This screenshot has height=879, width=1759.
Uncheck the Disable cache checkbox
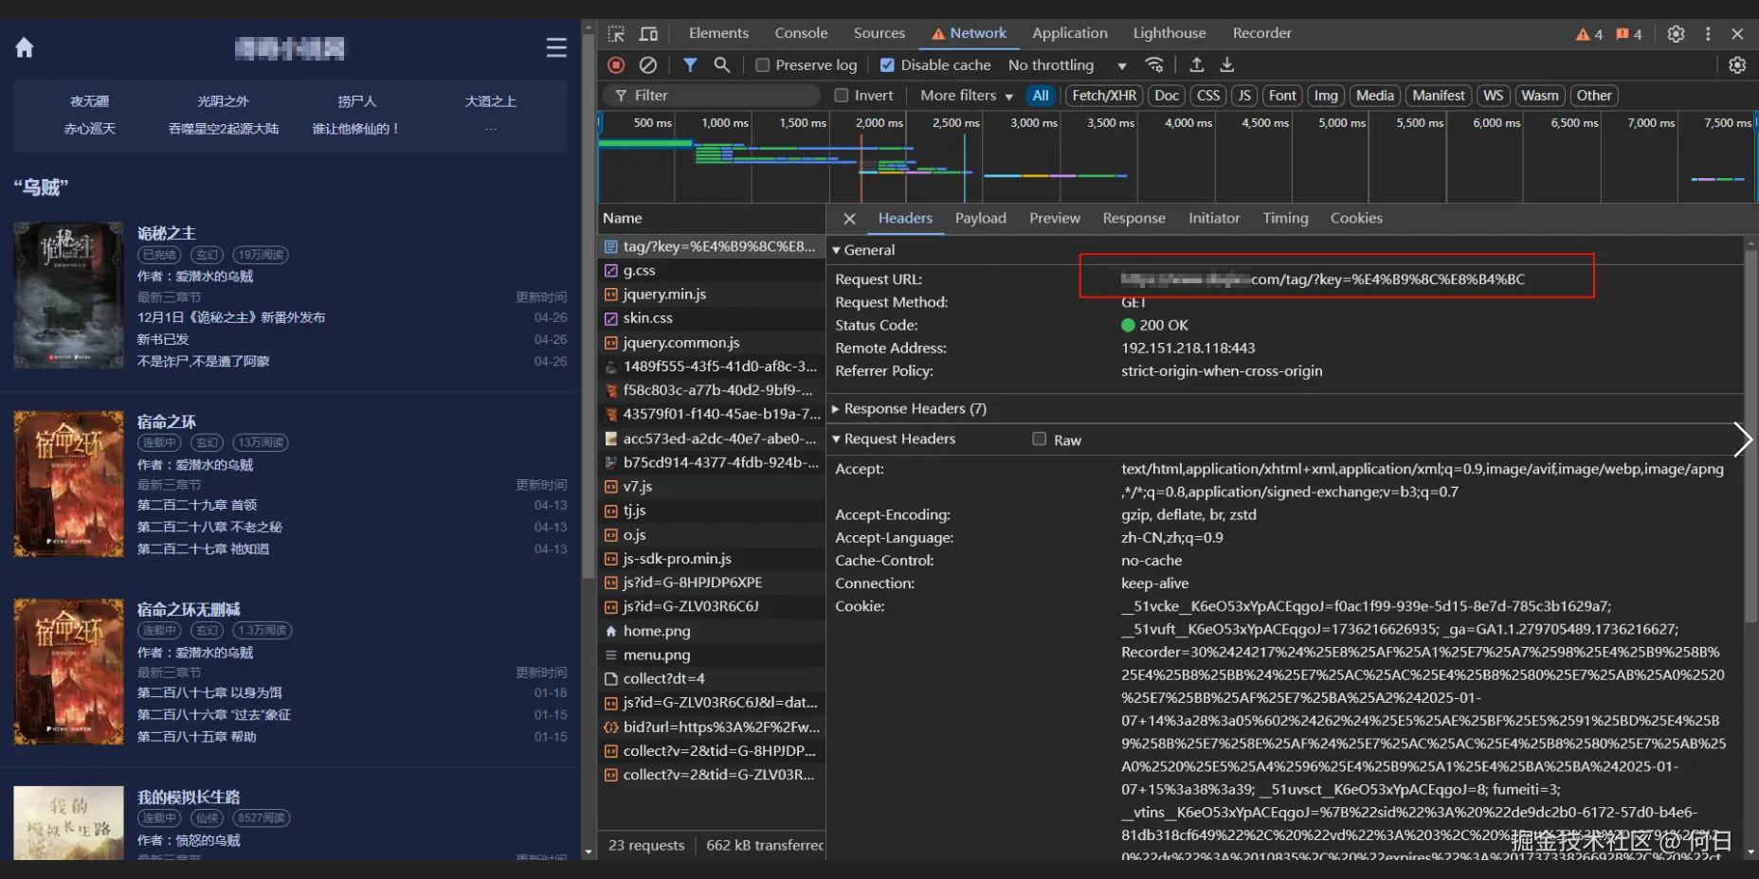887,65
